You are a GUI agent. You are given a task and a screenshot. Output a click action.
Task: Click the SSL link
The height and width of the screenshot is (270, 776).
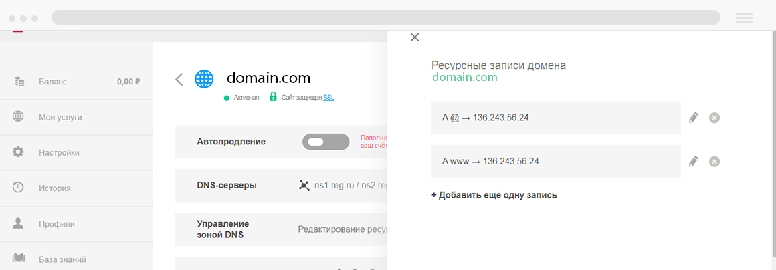pos(328,98)
